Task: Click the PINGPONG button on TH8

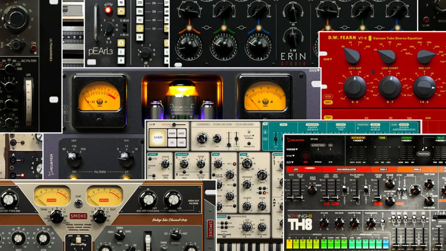Action: 423,154
